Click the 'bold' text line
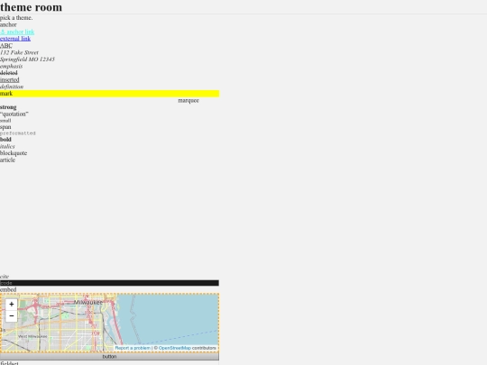 tap(5, 140)
